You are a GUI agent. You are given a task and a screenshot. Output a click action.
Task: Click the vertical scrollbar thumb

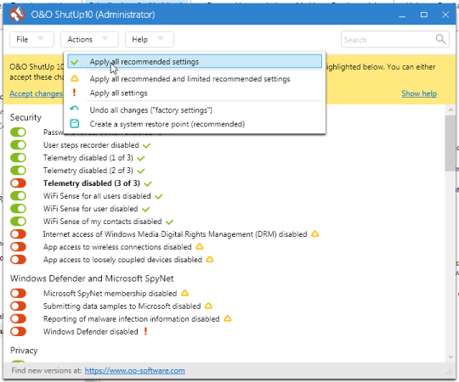tap(450, 143)
